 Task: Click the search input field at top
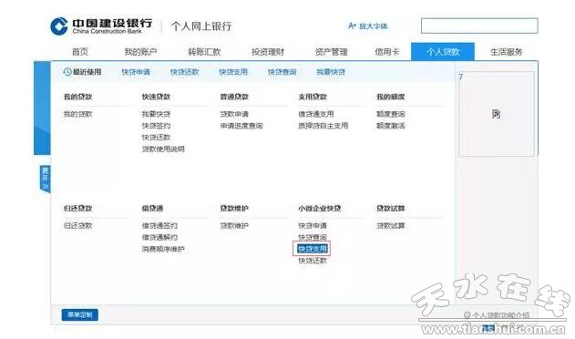(x=479, y=26)
